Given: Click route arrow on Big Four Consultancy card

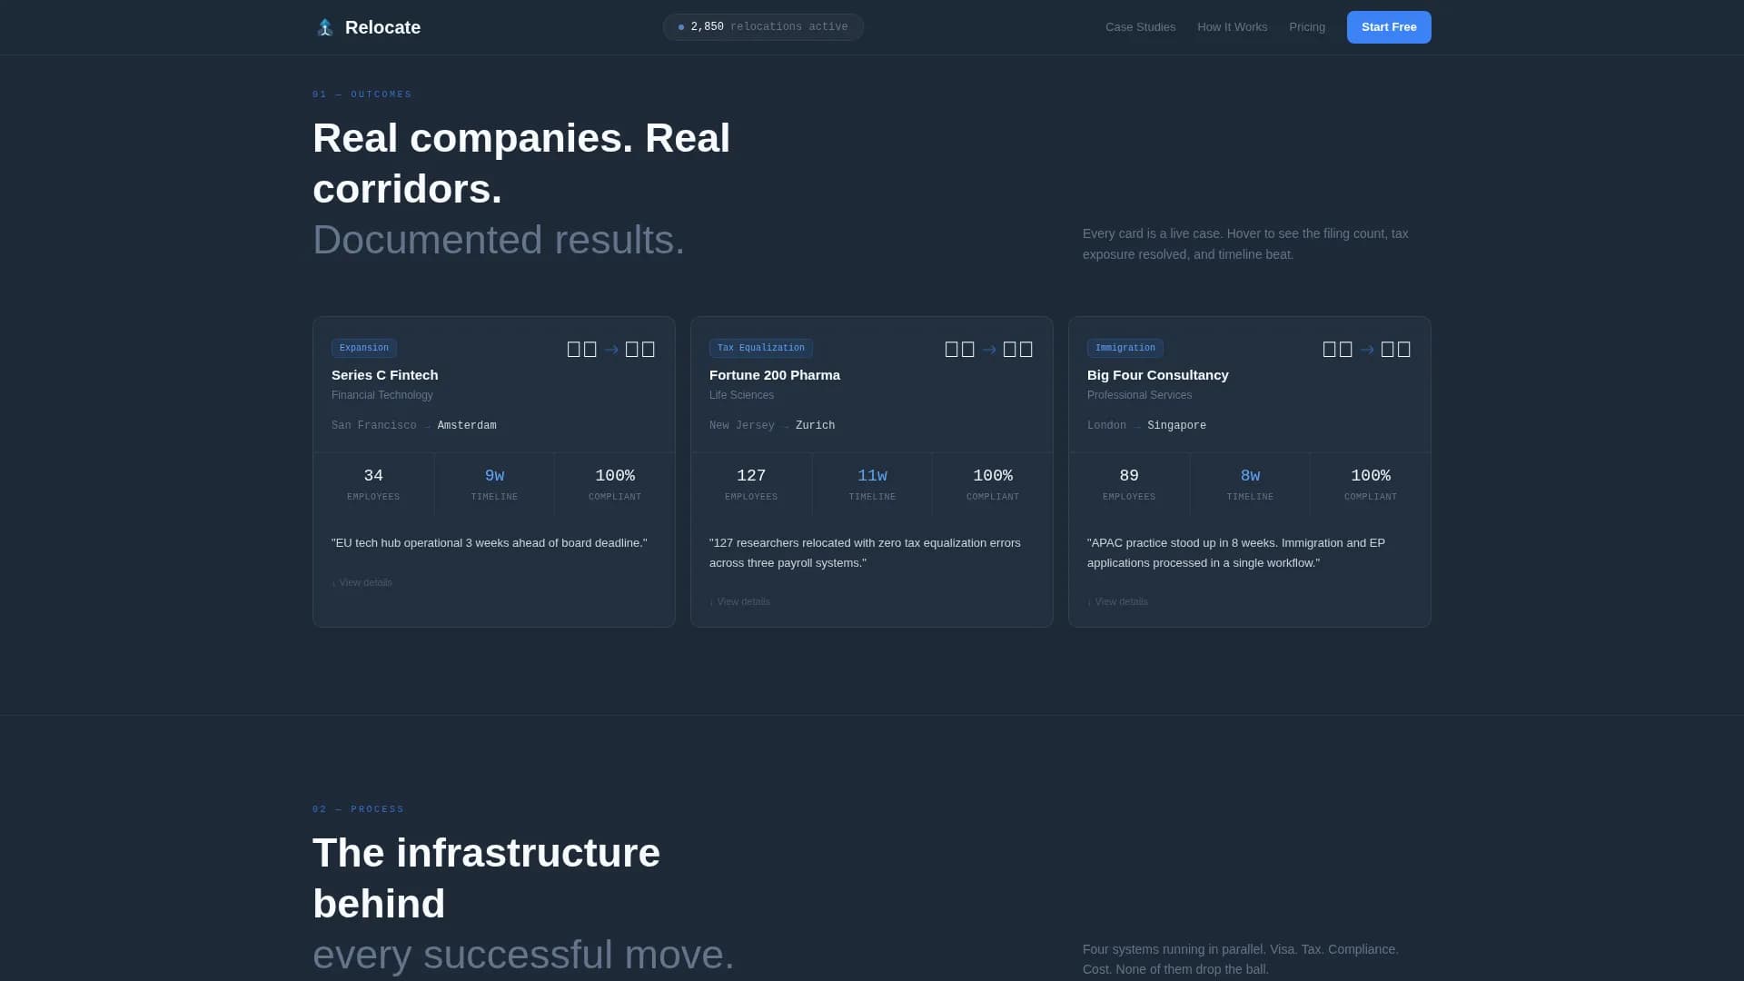Looking at the screenshot, I should click(x=1367, y=350).
